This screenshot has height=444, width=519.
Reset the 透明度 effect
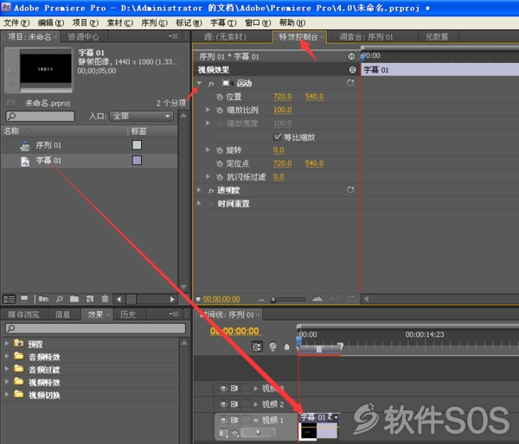350,189
